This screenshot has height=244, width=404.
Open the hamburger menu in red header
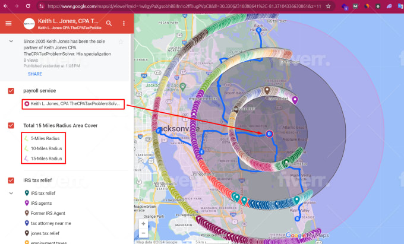pyautogui.click(x=8, y=23)
